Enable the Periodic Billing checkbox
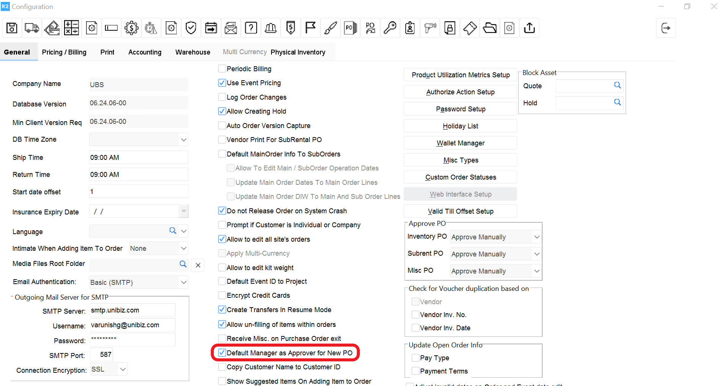This screenshot has width=728, height=386. 222,69
